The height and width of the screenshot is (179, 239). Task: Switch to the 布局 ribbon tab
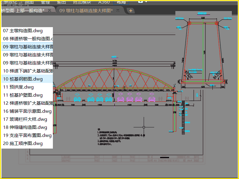(121, 2)
